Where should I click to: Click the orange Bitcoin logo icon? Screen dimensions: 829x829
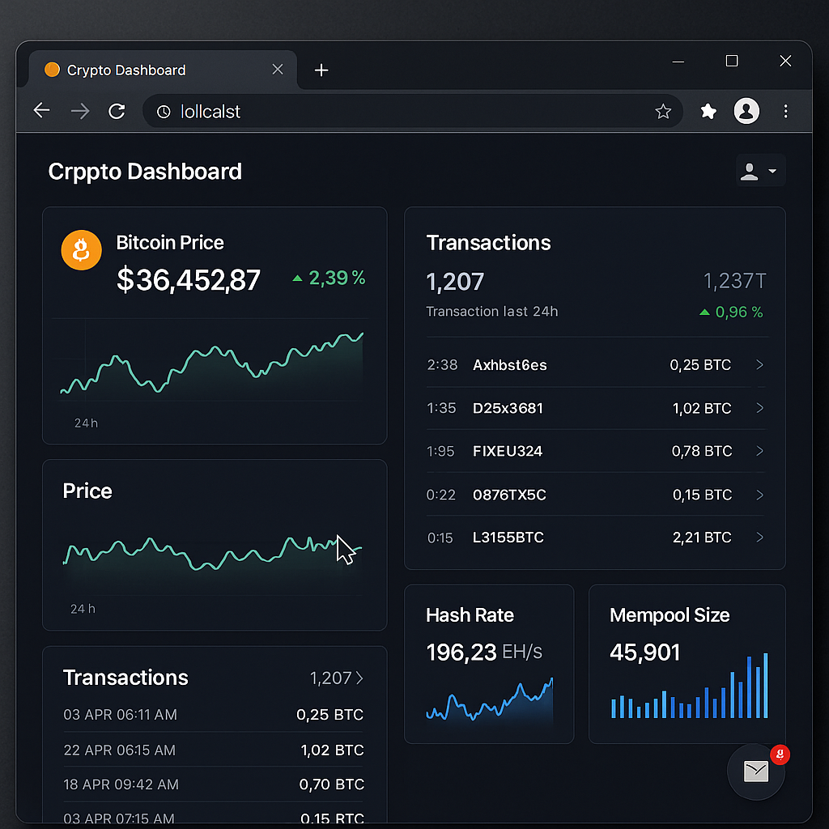click(x=82, y=250)
